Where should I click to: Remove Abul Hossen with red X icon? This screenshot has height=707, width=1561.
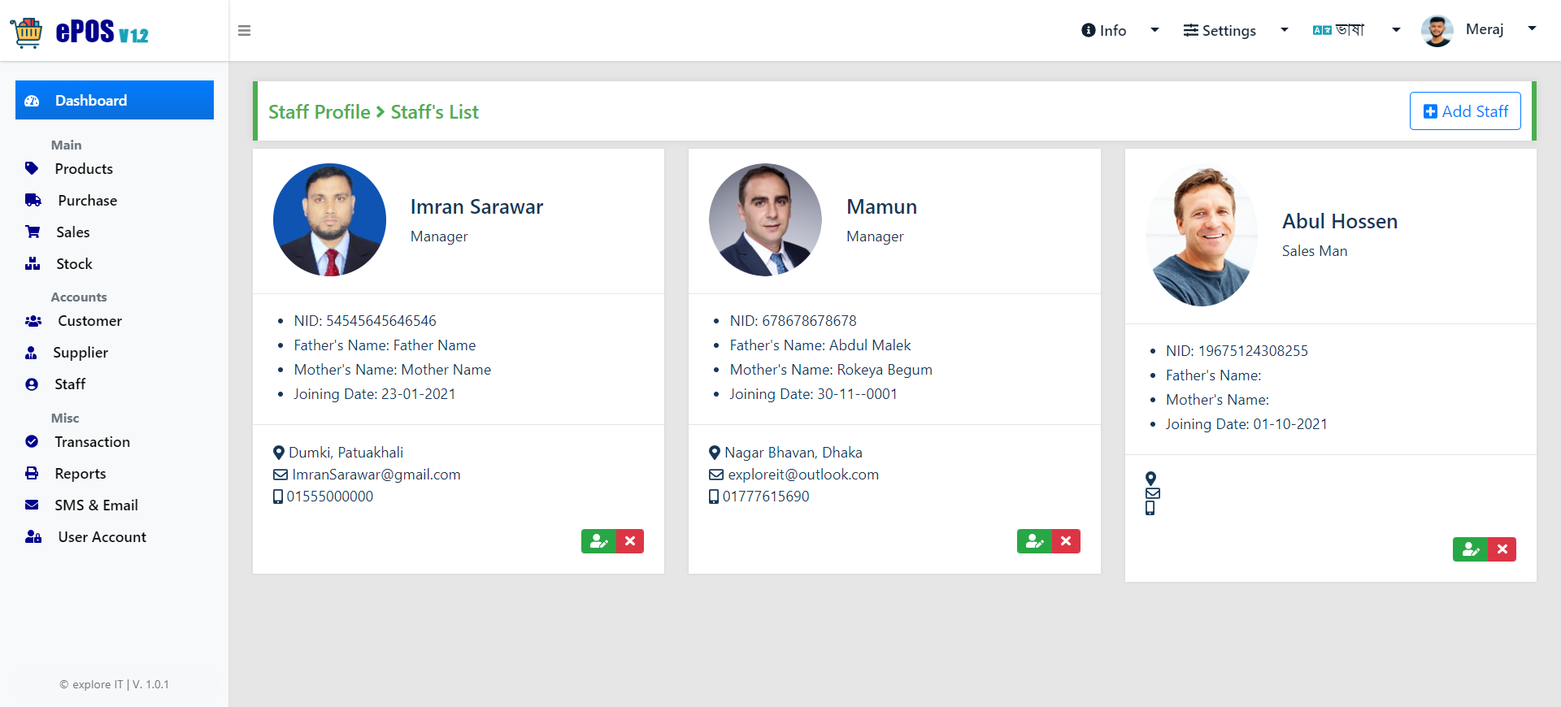tap(1502, 549)
